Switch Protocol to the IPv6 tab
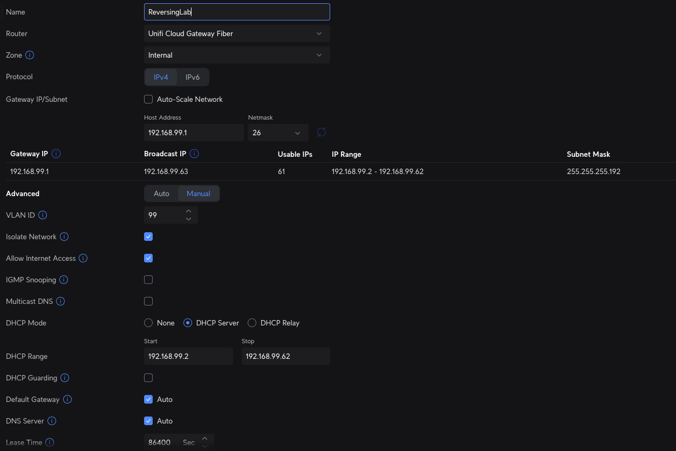676x451 pixels. click(193, 77)
